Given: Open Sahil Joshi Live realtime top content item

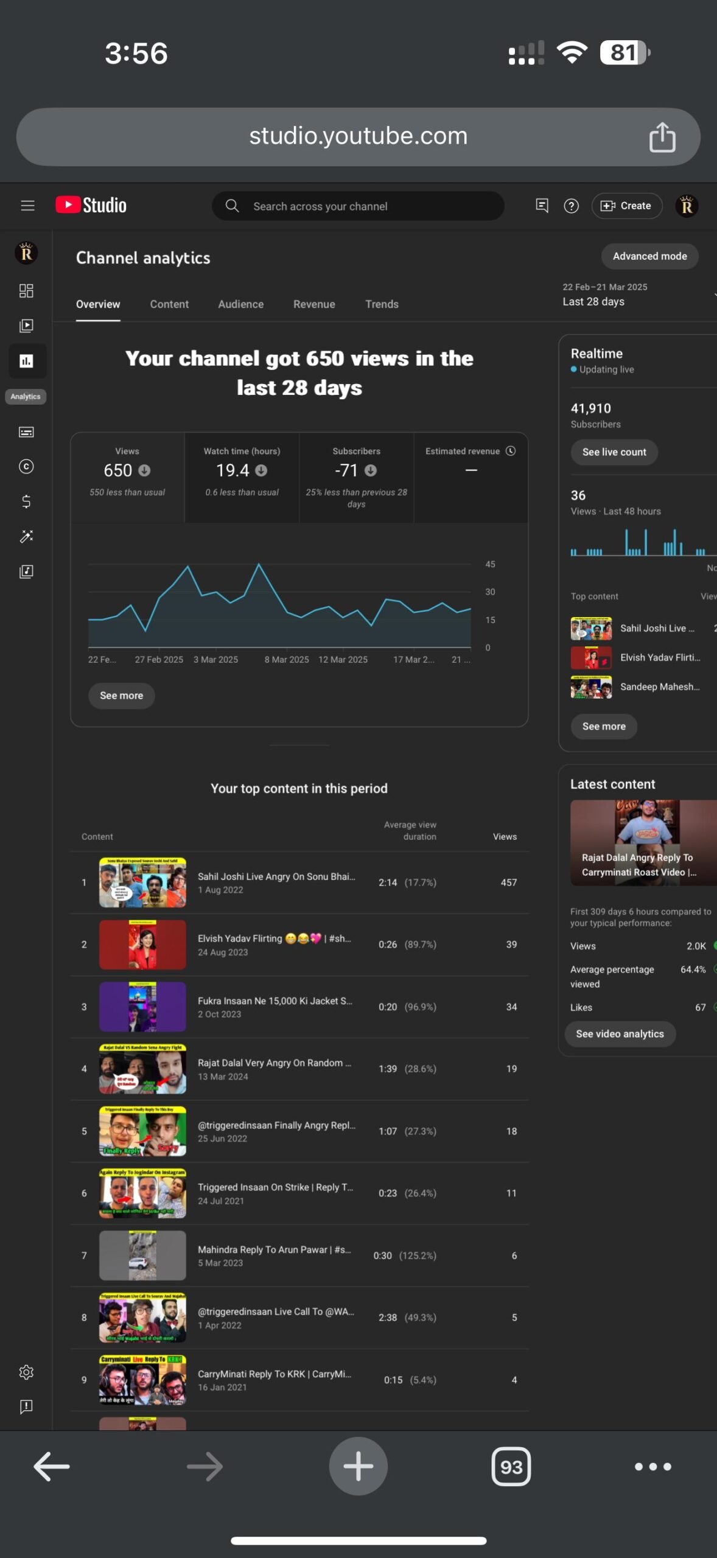Looking at the screenshot, I should coord(643,629).
